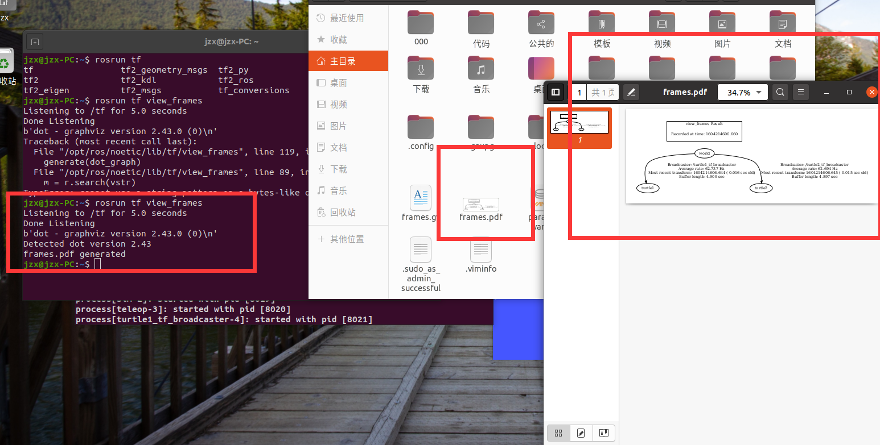Click the terminal prompt cursor at the bottom
880x445 pixels.
[x=98, y=264]
